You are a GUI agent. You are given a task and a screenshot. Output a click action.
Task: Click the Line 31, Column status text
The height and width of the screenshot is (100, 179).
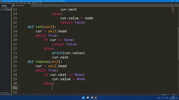8,94
